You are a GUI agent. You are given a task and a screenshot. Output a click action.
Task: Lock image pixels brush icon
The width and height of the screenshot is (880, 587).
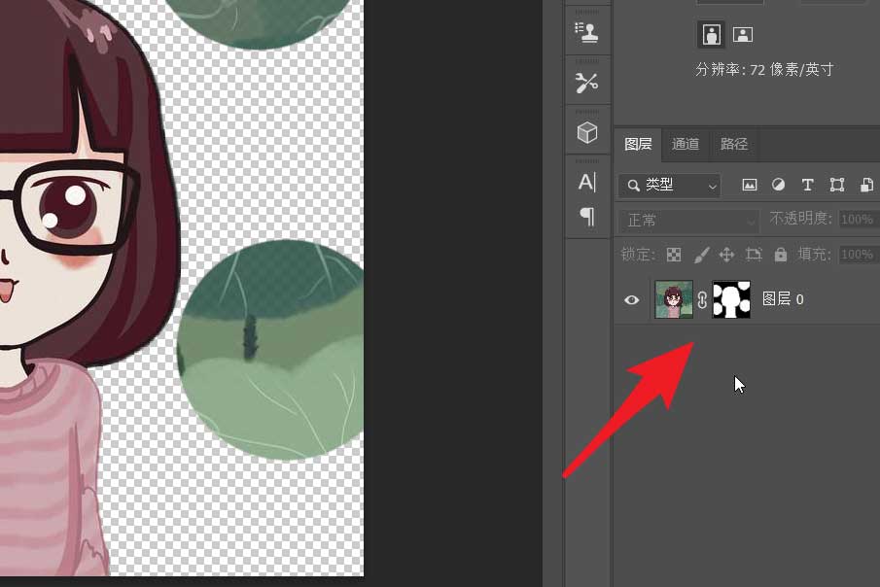[x=701, y=255]
